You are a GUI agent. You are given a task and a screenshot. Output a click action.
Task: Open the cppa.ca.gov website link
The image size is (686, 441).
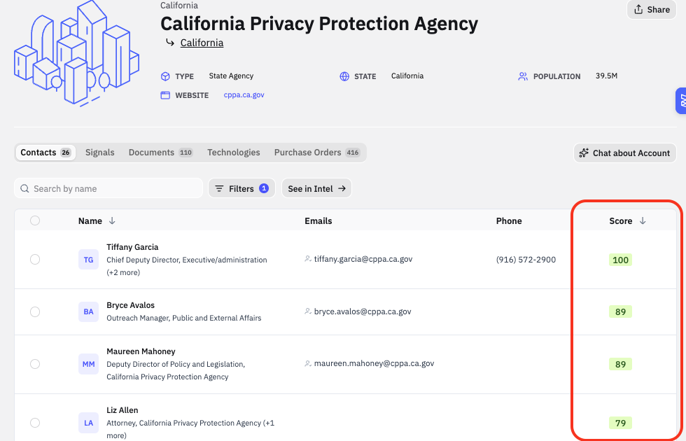click(244, 95)
